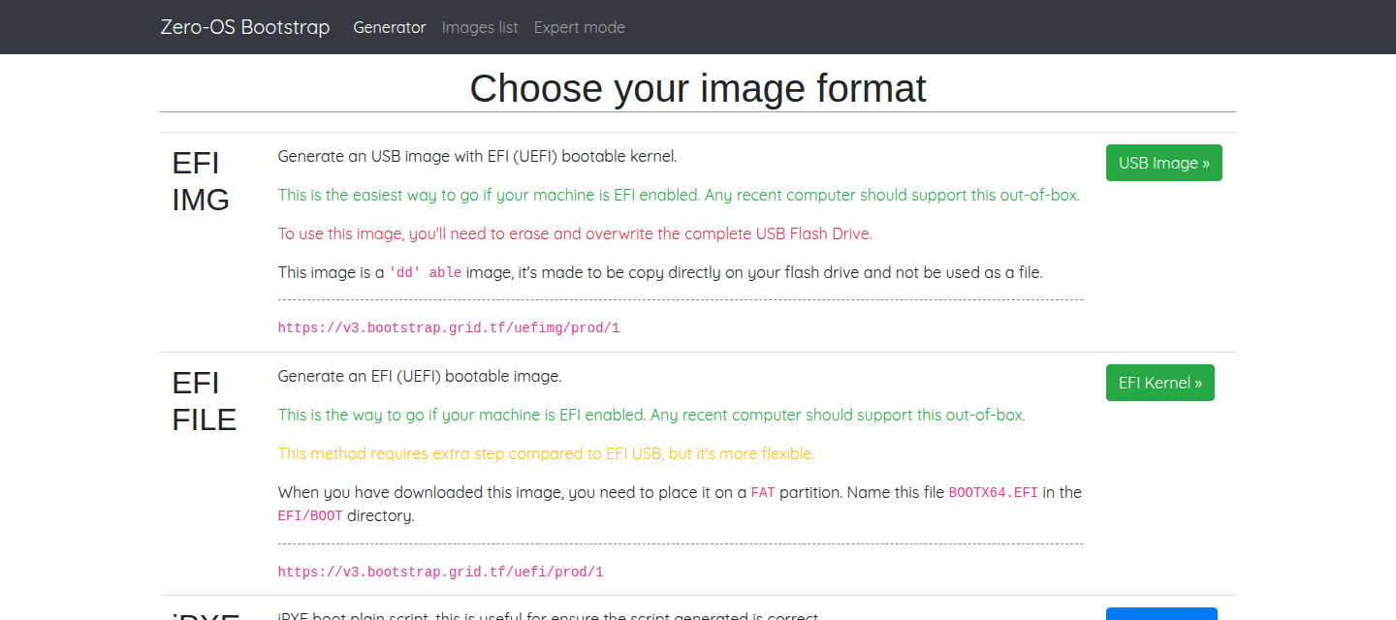Click the uefi/prod/1 URL text
This screenshot has width=1396, height=620.
(441, 573)
